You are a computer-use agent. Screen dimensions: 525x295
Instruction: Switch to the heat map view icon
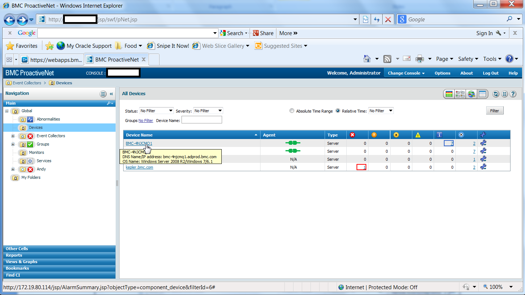click(x=449, y=94)
